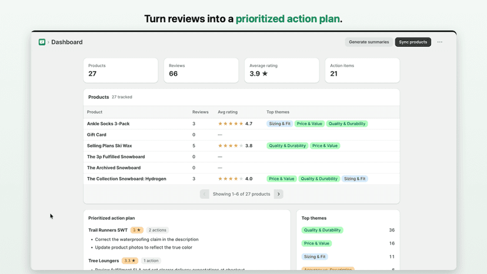Click the Top themes column header
Screen dimensions: 487x274
pos(278,112)
